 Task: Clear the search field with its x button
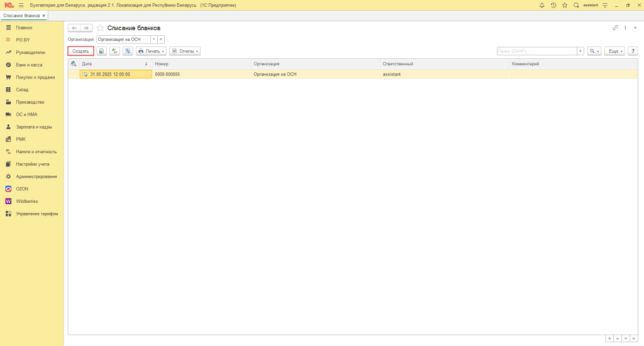tap(580, 51)
